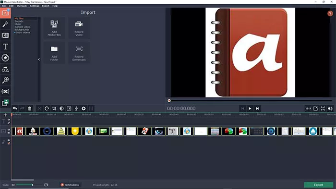Select Intro videos category
Screen dimensions: 336x189
click(23, 33)
